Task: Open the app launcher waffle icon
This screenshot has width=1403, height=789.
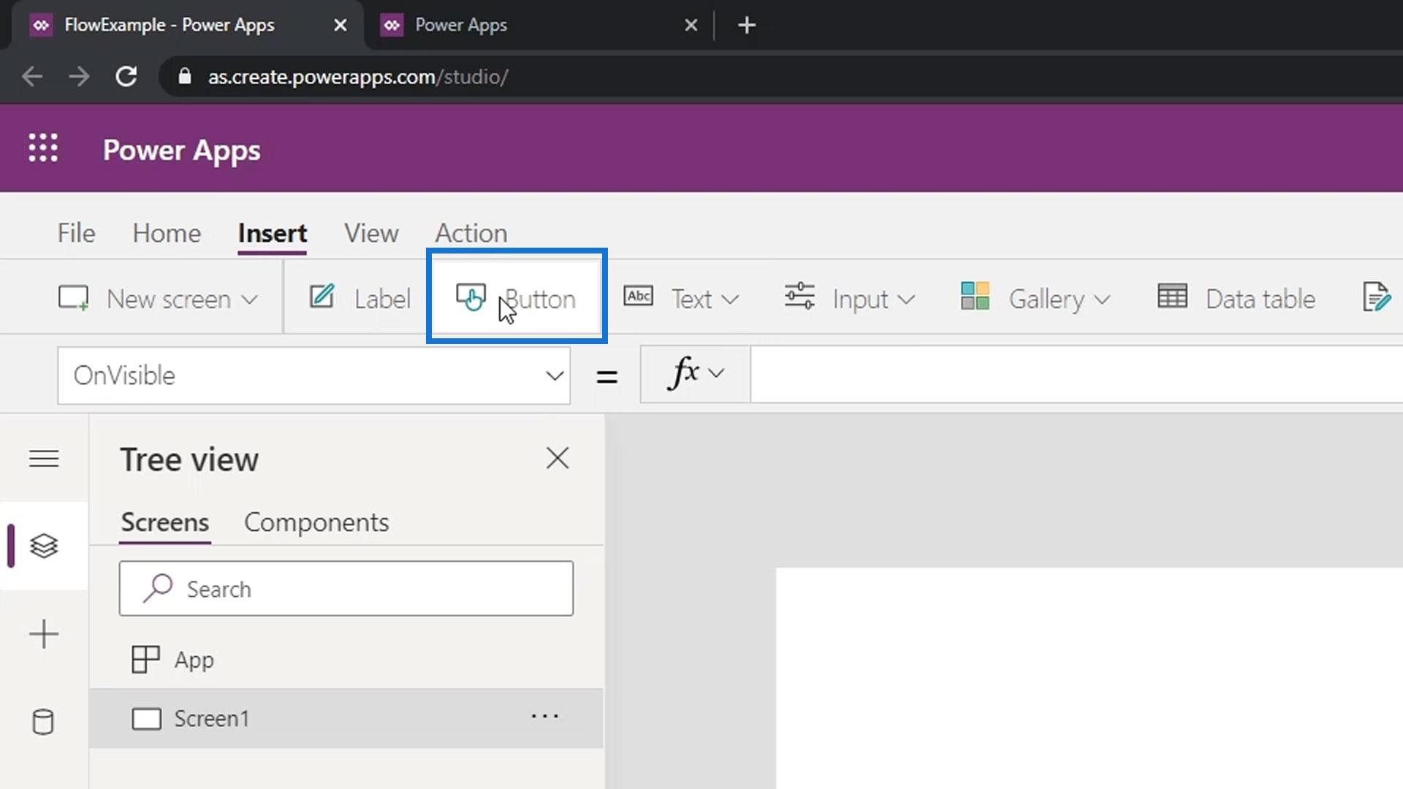Action: pos(43,148)
